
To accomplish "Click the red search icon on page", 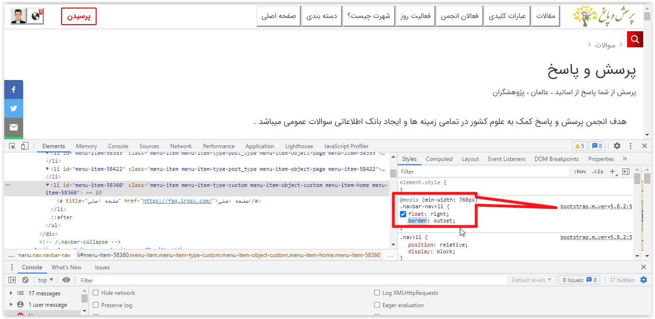I will click(x=635, y=39).
